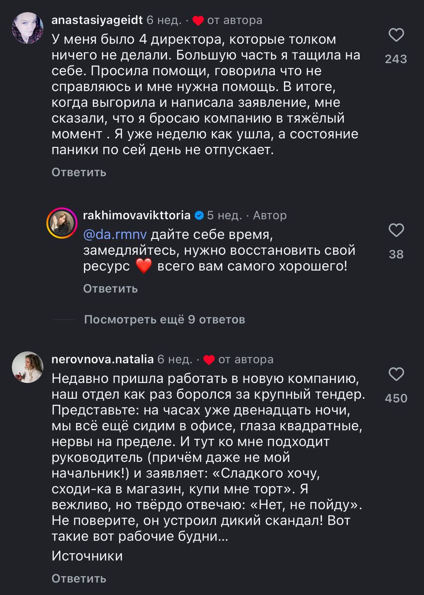Click the red heart beside anastasiyageidt's timestamp
The image size is (424, 595).
tap(198, 21)
